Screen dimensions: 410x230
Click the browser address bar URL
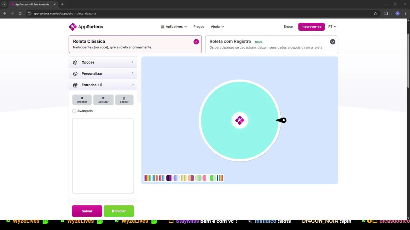65,13
